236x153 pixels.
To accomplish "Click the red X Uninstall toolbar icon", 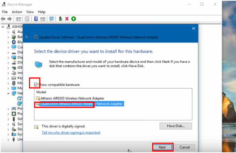I will (67, 19).
